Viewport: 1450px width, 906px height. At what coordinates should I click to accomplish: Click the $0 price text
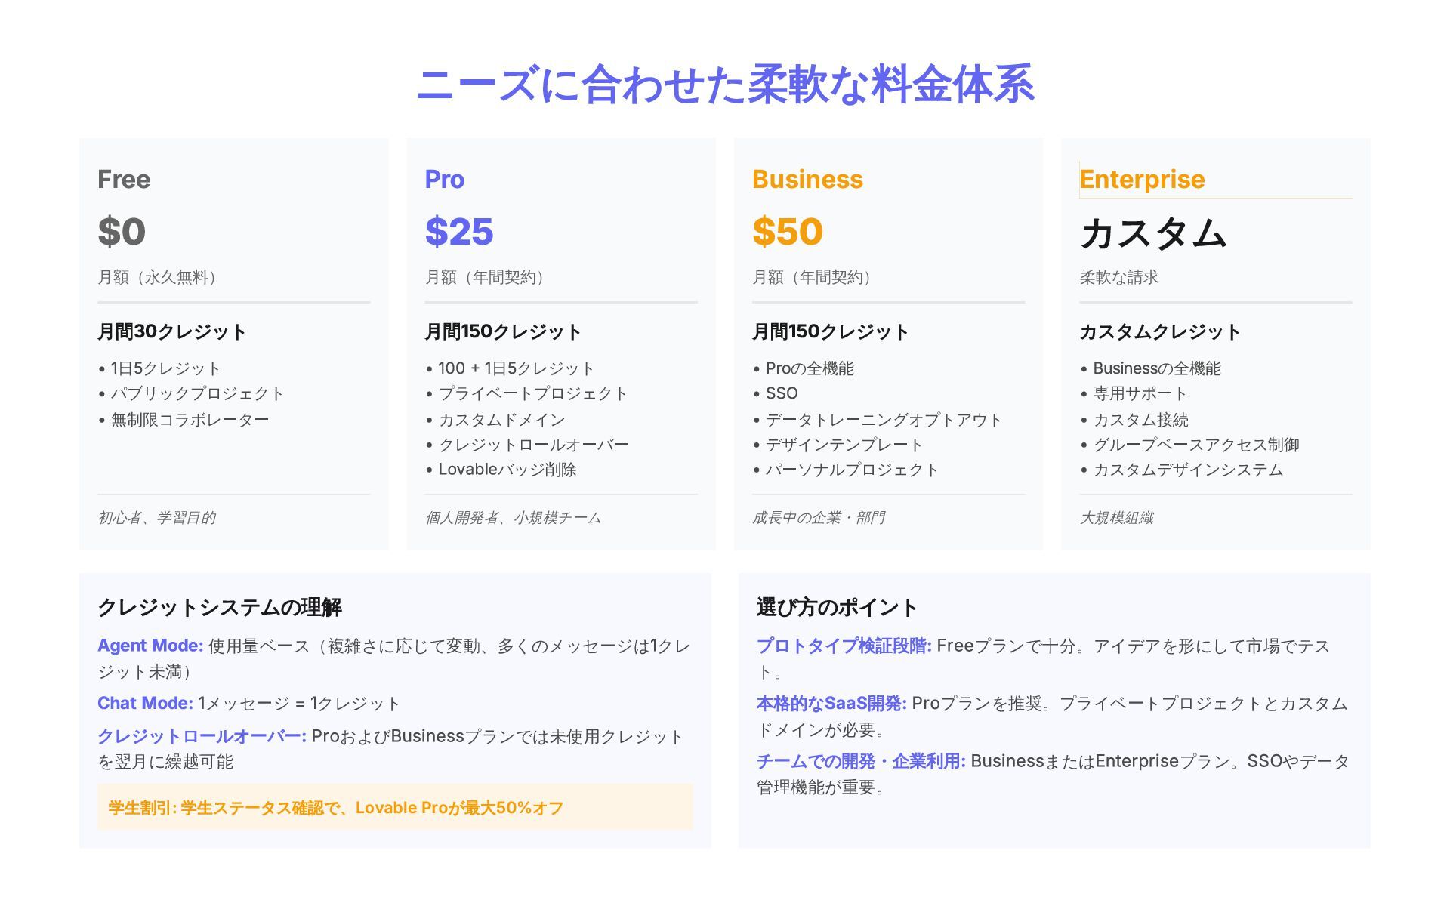pos(122,231)
